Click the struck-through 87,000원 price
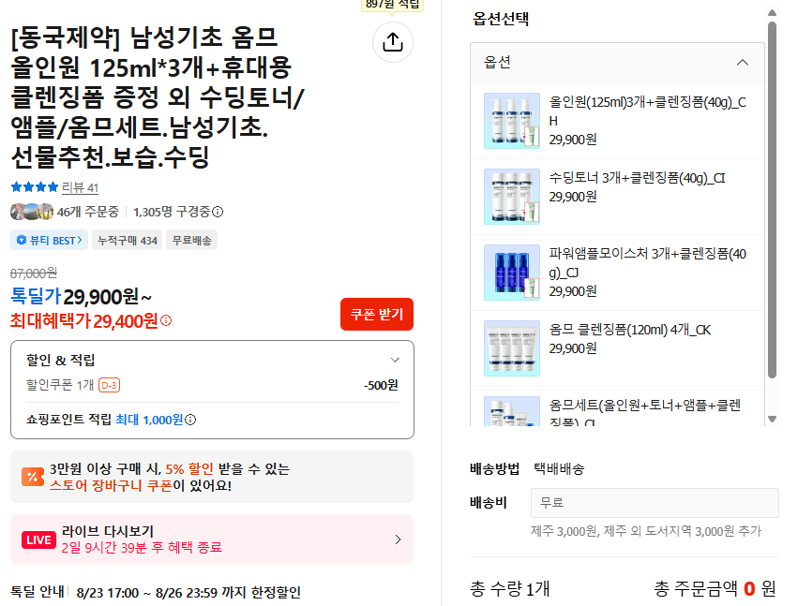 pos(34,273)
